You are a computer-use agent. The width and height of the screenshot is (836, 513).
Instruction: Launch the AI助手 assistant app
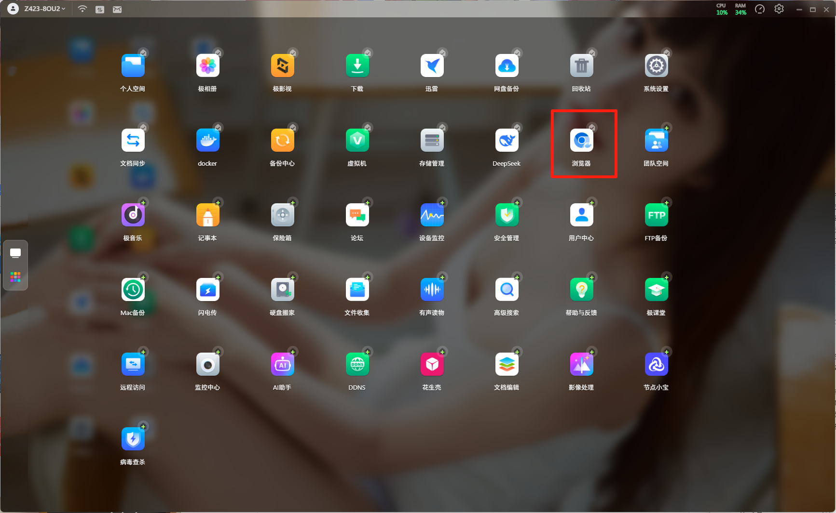coord(283,364)
